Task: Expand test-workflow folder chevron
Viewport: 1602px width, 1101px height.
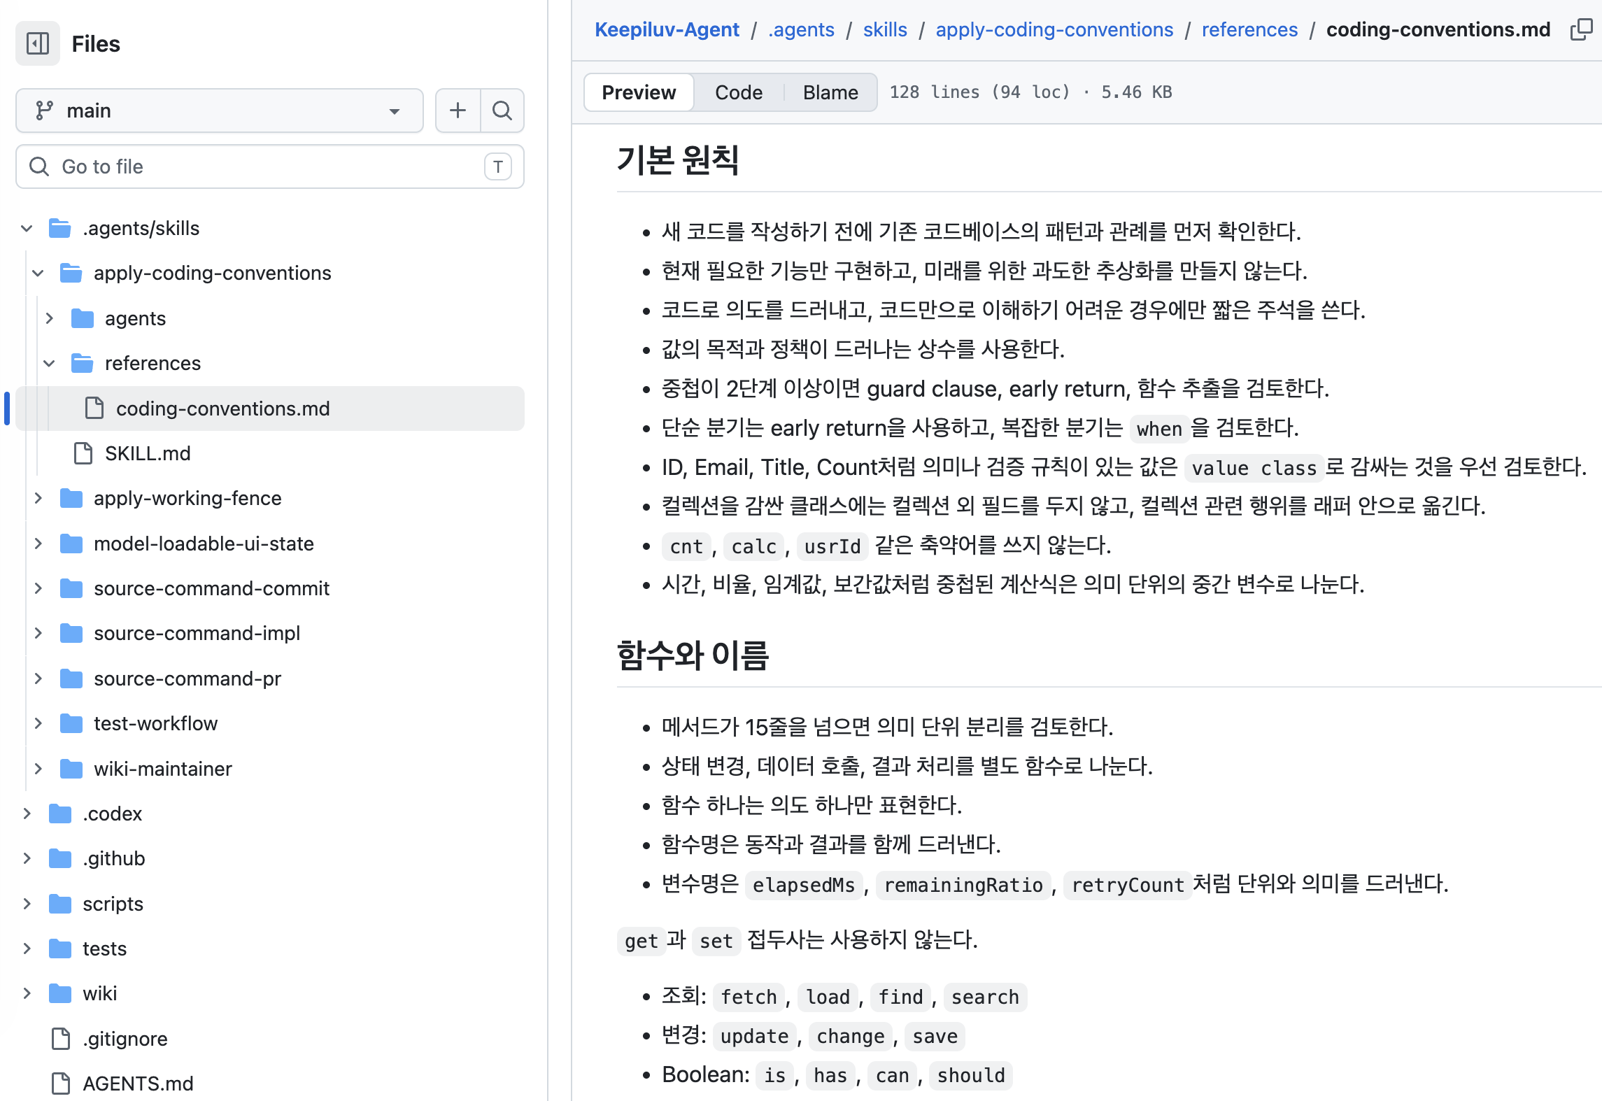Action: [x=38, y=723]
